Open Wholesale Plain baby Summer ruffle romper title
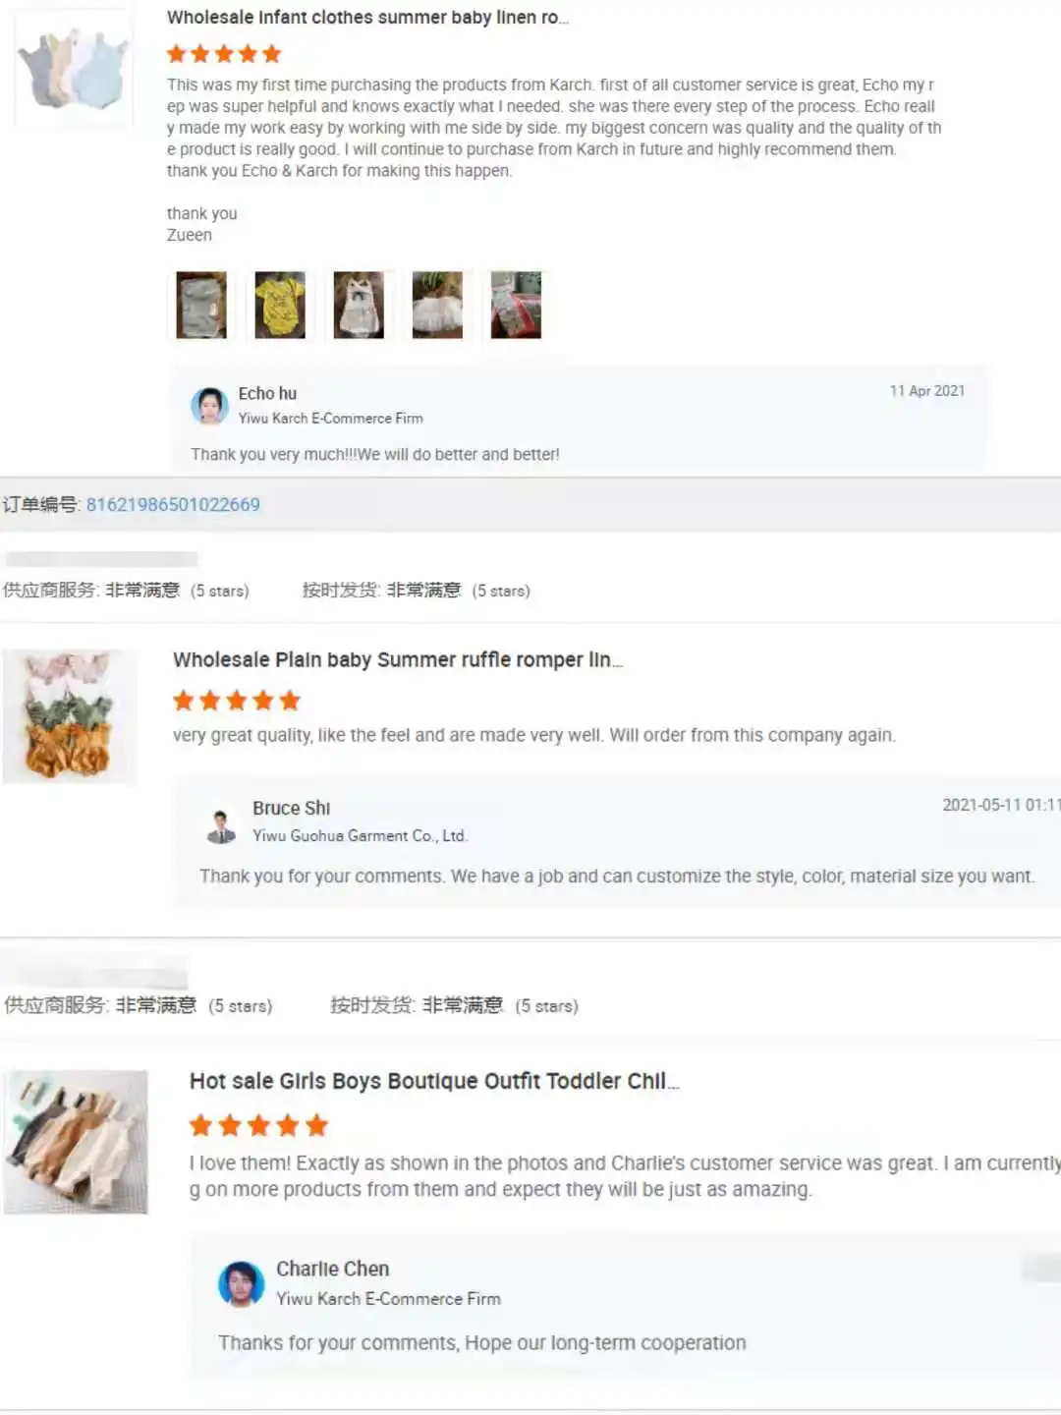Screen dimensions: 1061x1415 [x=398, y=660]
